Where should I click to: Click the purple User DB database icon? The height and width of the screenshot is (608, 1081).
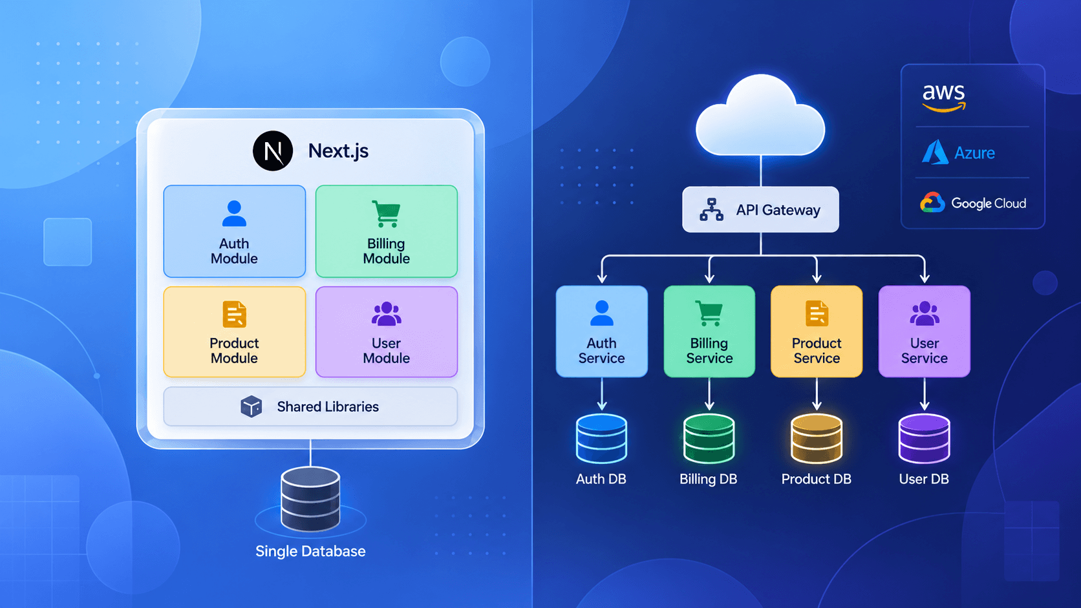coord(925,439)
